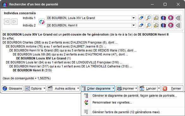Click the DE BOURBON Henri Ier (317) line
This screenshot has width=185, height=116.
tap(71, 66)
